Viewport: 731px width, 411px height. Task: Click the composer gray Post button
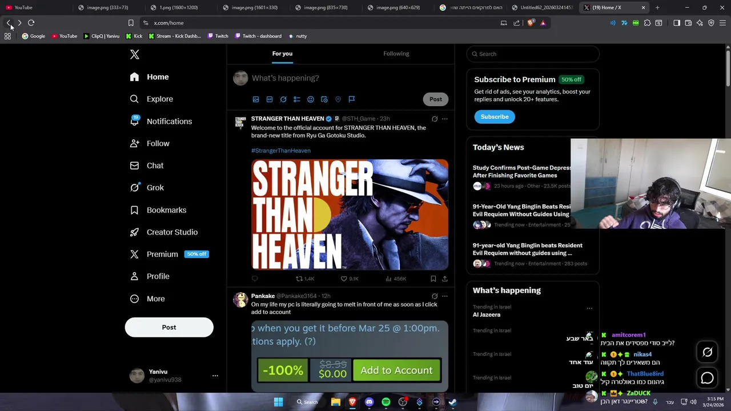pos(436,99)
